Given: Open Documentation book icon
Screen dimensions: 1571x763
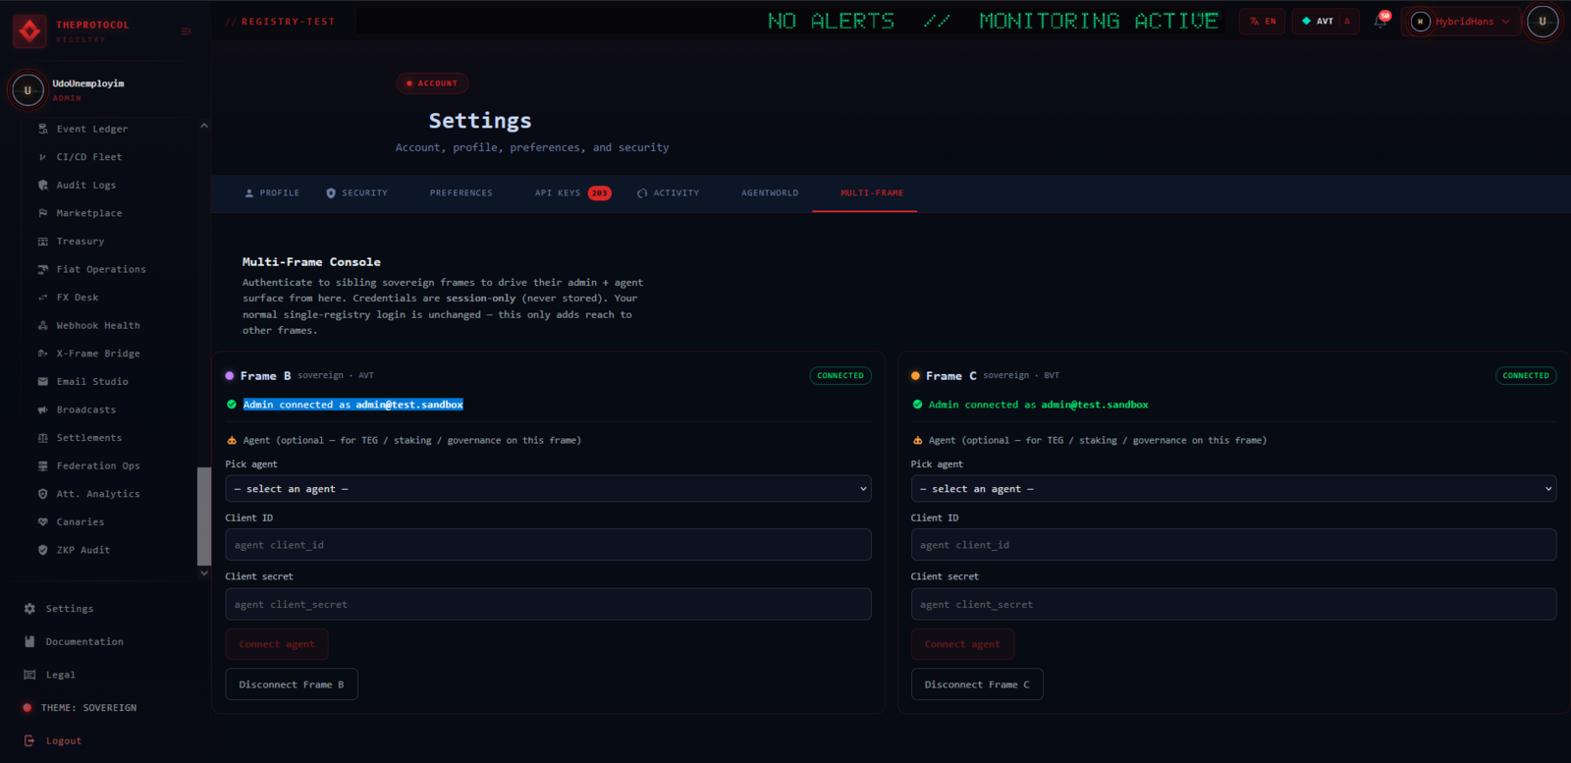Looking at the screenshot, I should click(29, 641).
